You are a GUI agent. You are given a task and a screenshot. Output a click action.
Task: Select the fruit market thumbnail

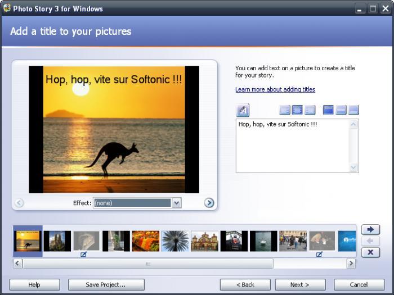(146, 241)
